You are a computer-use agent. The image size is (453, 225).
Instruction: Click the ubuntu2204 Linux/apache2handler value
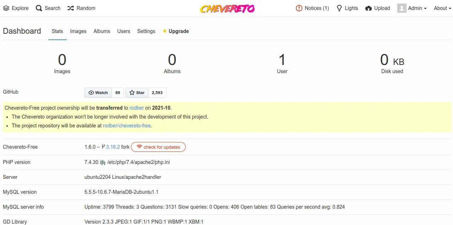point(123,177)
